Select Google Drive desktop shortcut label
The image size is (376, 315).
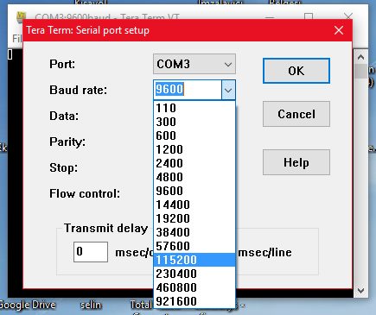[x=28, y=305]
